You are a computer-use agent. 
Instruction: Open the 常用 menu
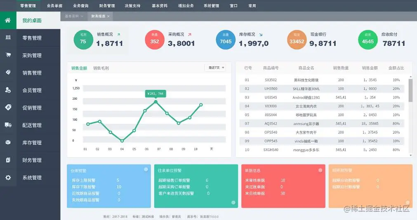click(x=252, y=6)
